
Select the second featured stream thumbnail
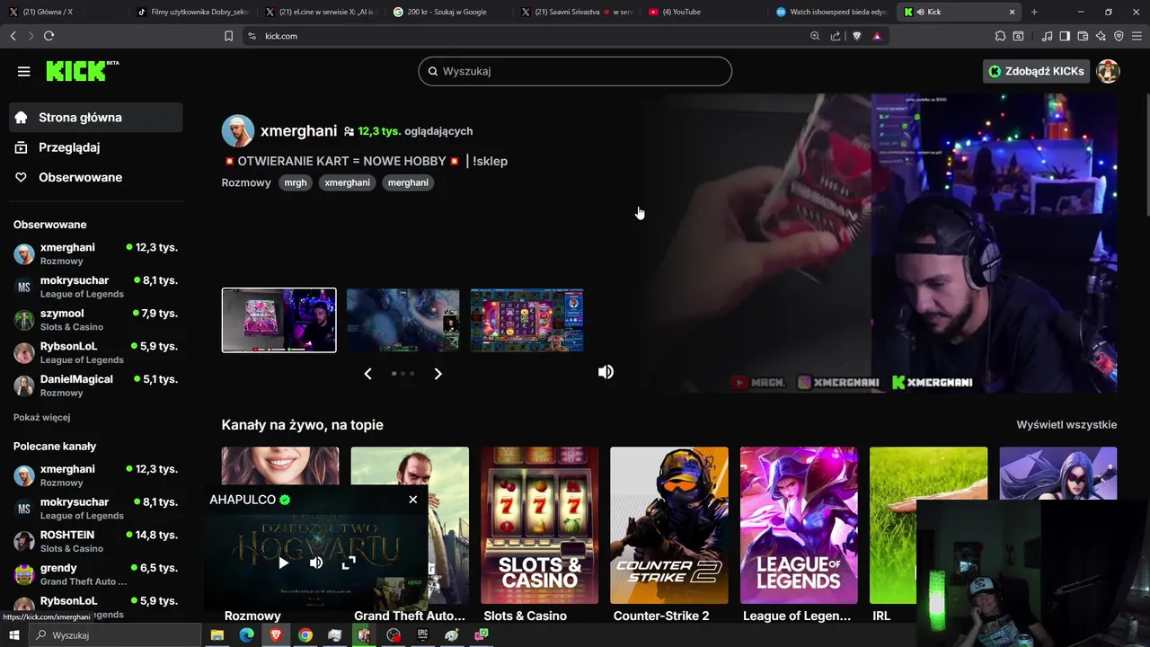[402, 320]
